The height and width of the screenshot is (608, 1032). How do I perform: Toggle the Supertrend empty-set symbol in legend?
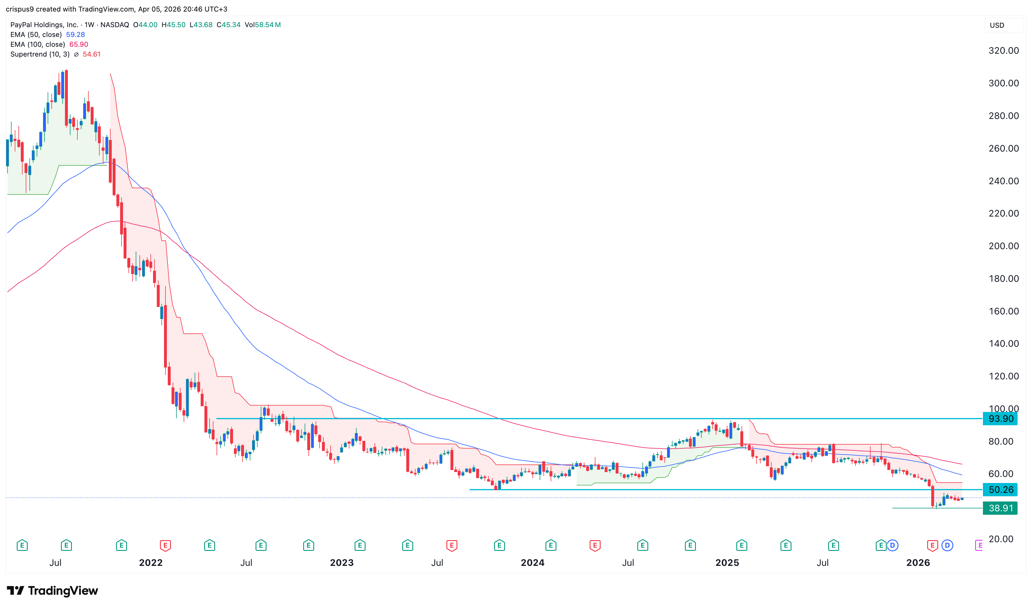[x=76, y=55]
